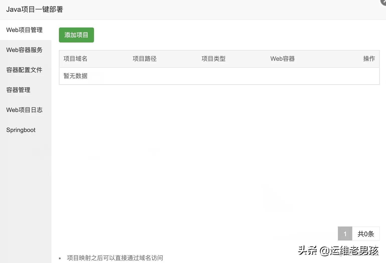Click the partial circular icon top right
The width and height of the screenshot is (386, 263).
coord(383,2)
